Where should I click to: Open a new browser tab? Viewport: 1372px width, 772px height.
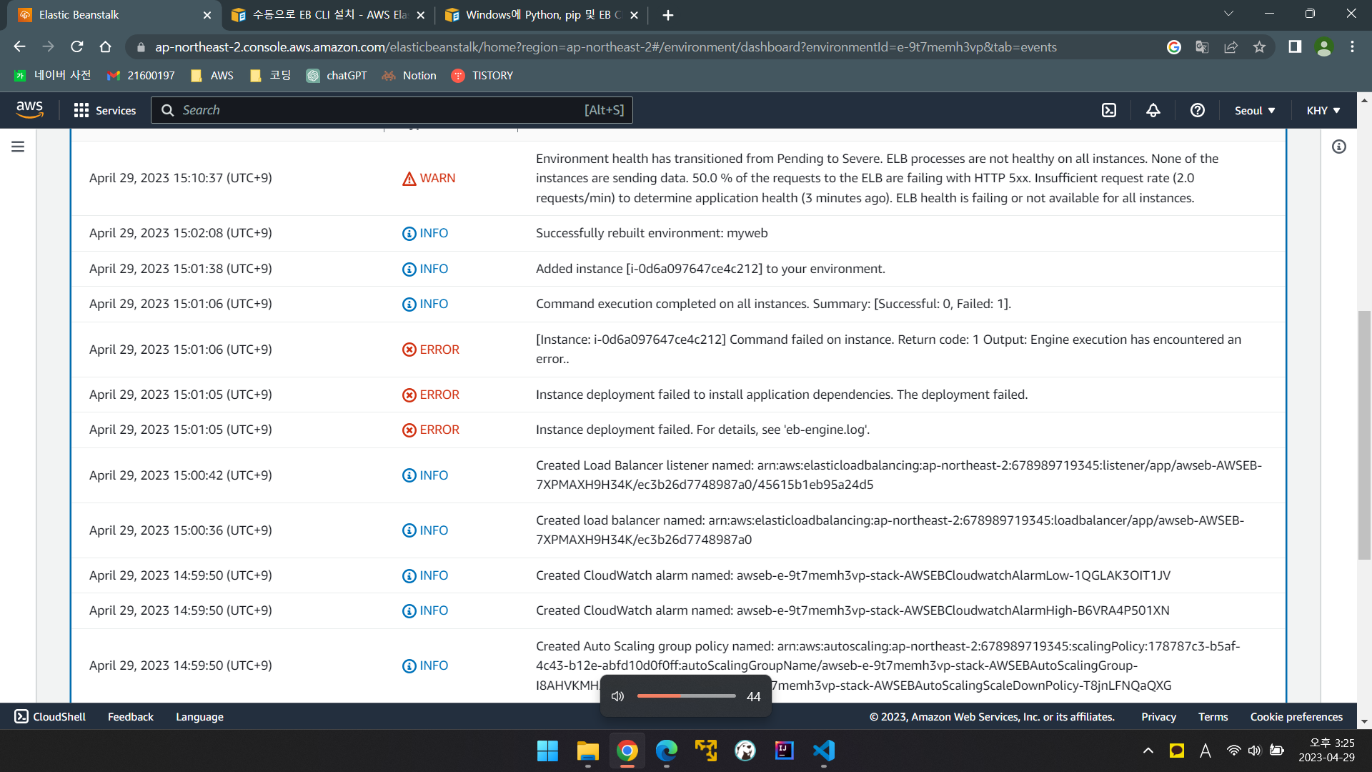pyautogui.click(x=667, y=15)
